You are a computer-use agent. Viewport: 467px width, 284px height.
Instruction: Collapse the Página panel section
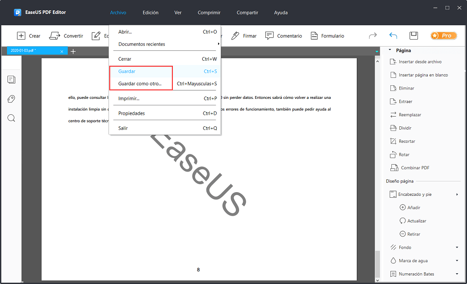[x=390, y=50]
